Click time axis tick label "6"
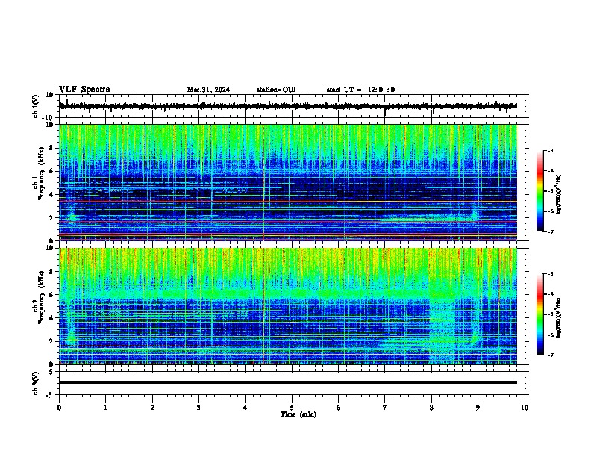The width and height of the screenshot is (591, 457). pos(339,408)
